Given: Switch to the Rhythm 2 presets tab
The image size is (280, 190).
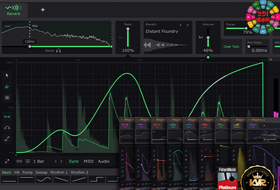Looking at the screenshot, I should [x=80, y=172].
